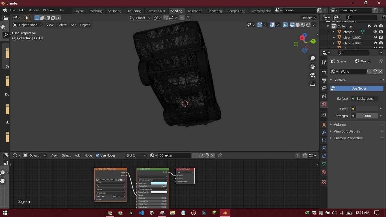Screen dimensions: 386x217
Task: Click the viewport zoom magnifier gizmo
Action: point(313,58)
